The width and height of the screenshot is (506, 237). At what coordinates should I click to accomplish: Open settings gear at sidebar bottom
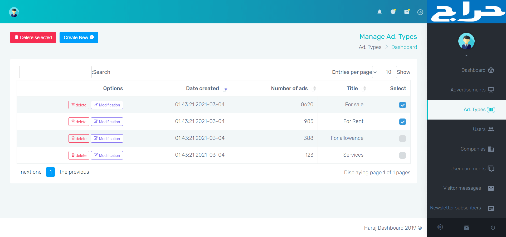(440, 227)
